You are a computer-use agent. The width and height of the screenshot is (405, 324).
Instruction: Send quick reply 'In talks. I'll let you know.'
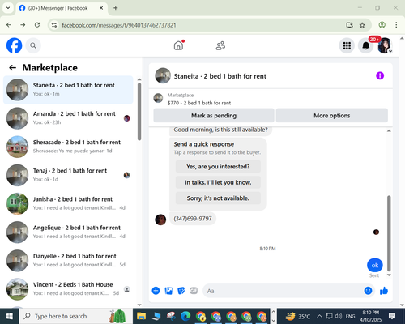point(218,182)
